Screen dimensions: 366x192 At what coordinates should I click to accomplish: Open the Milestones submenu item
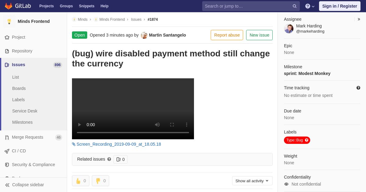(x=22, y=122)
